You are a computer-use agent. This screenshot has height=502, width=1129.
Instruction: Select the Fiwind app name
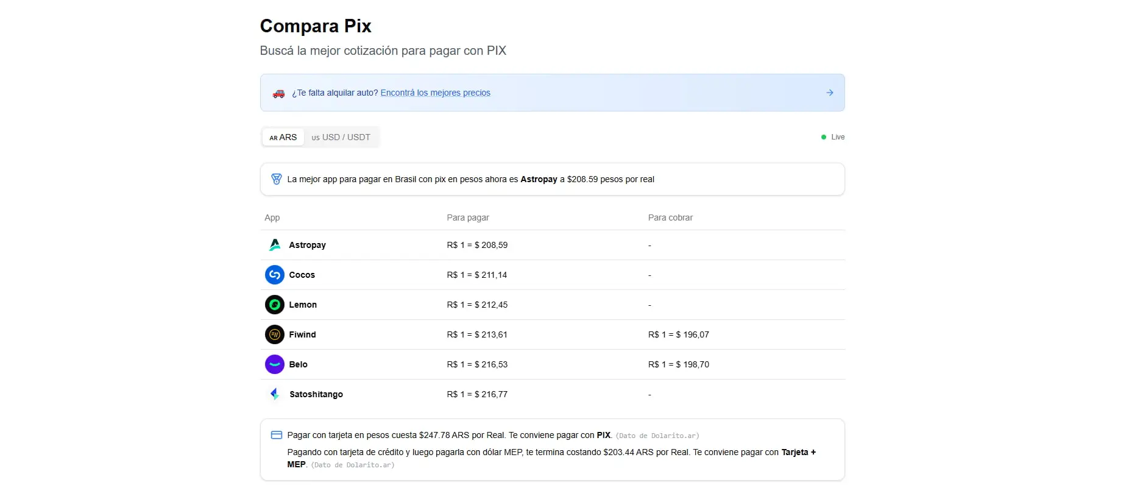(302, 334)
